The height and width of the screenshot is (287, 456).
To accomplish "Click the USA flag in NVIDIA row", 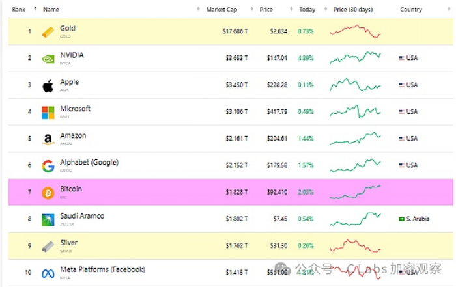I will (401, 58).
